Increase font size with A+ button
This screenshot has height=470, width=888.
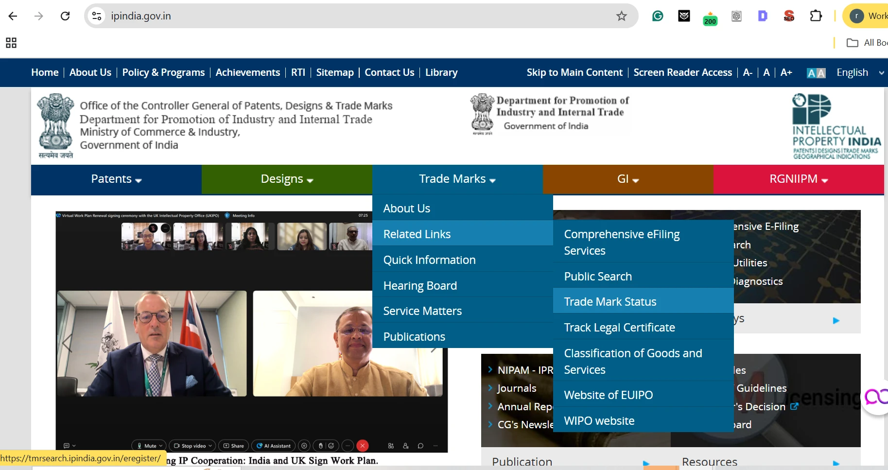pos(786,72)
